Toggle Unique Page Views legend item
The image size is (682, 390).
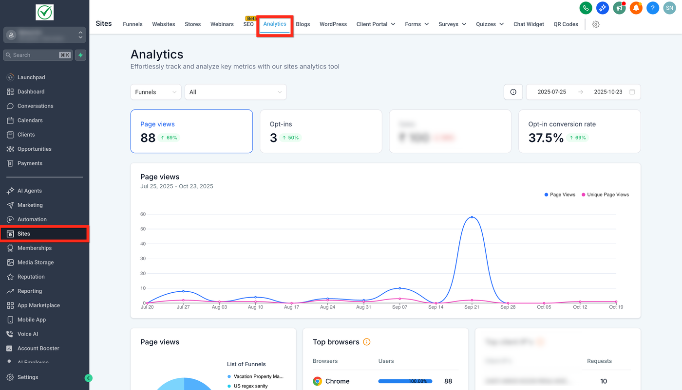pyautogui.click(x=605, y=195)
